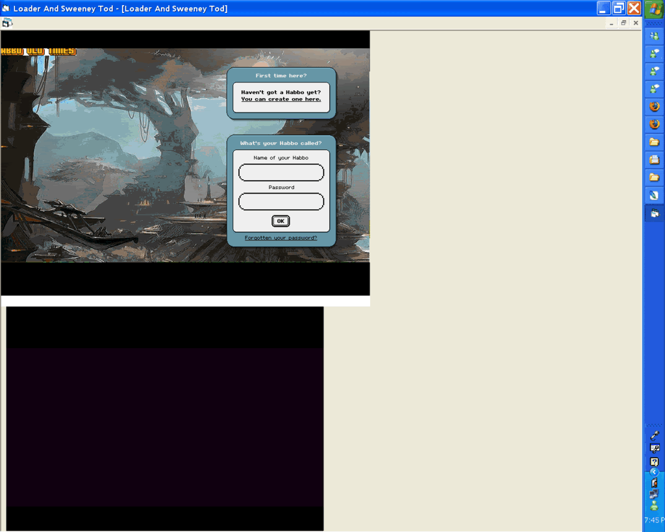This screenshot has height=532, width=665.
Task: Open the language bar help icon
Action: [655, 461]
